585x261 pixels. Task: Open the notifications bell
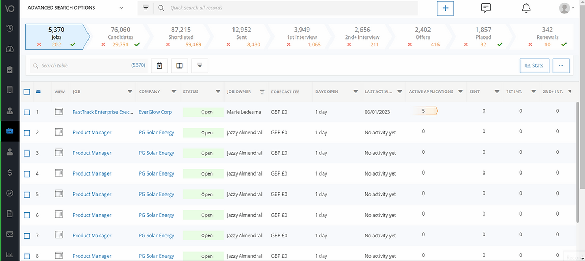526,8
